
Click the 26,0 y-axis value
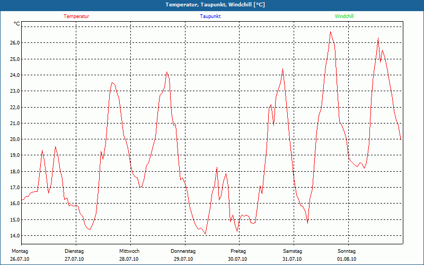[x=15, y=43]
